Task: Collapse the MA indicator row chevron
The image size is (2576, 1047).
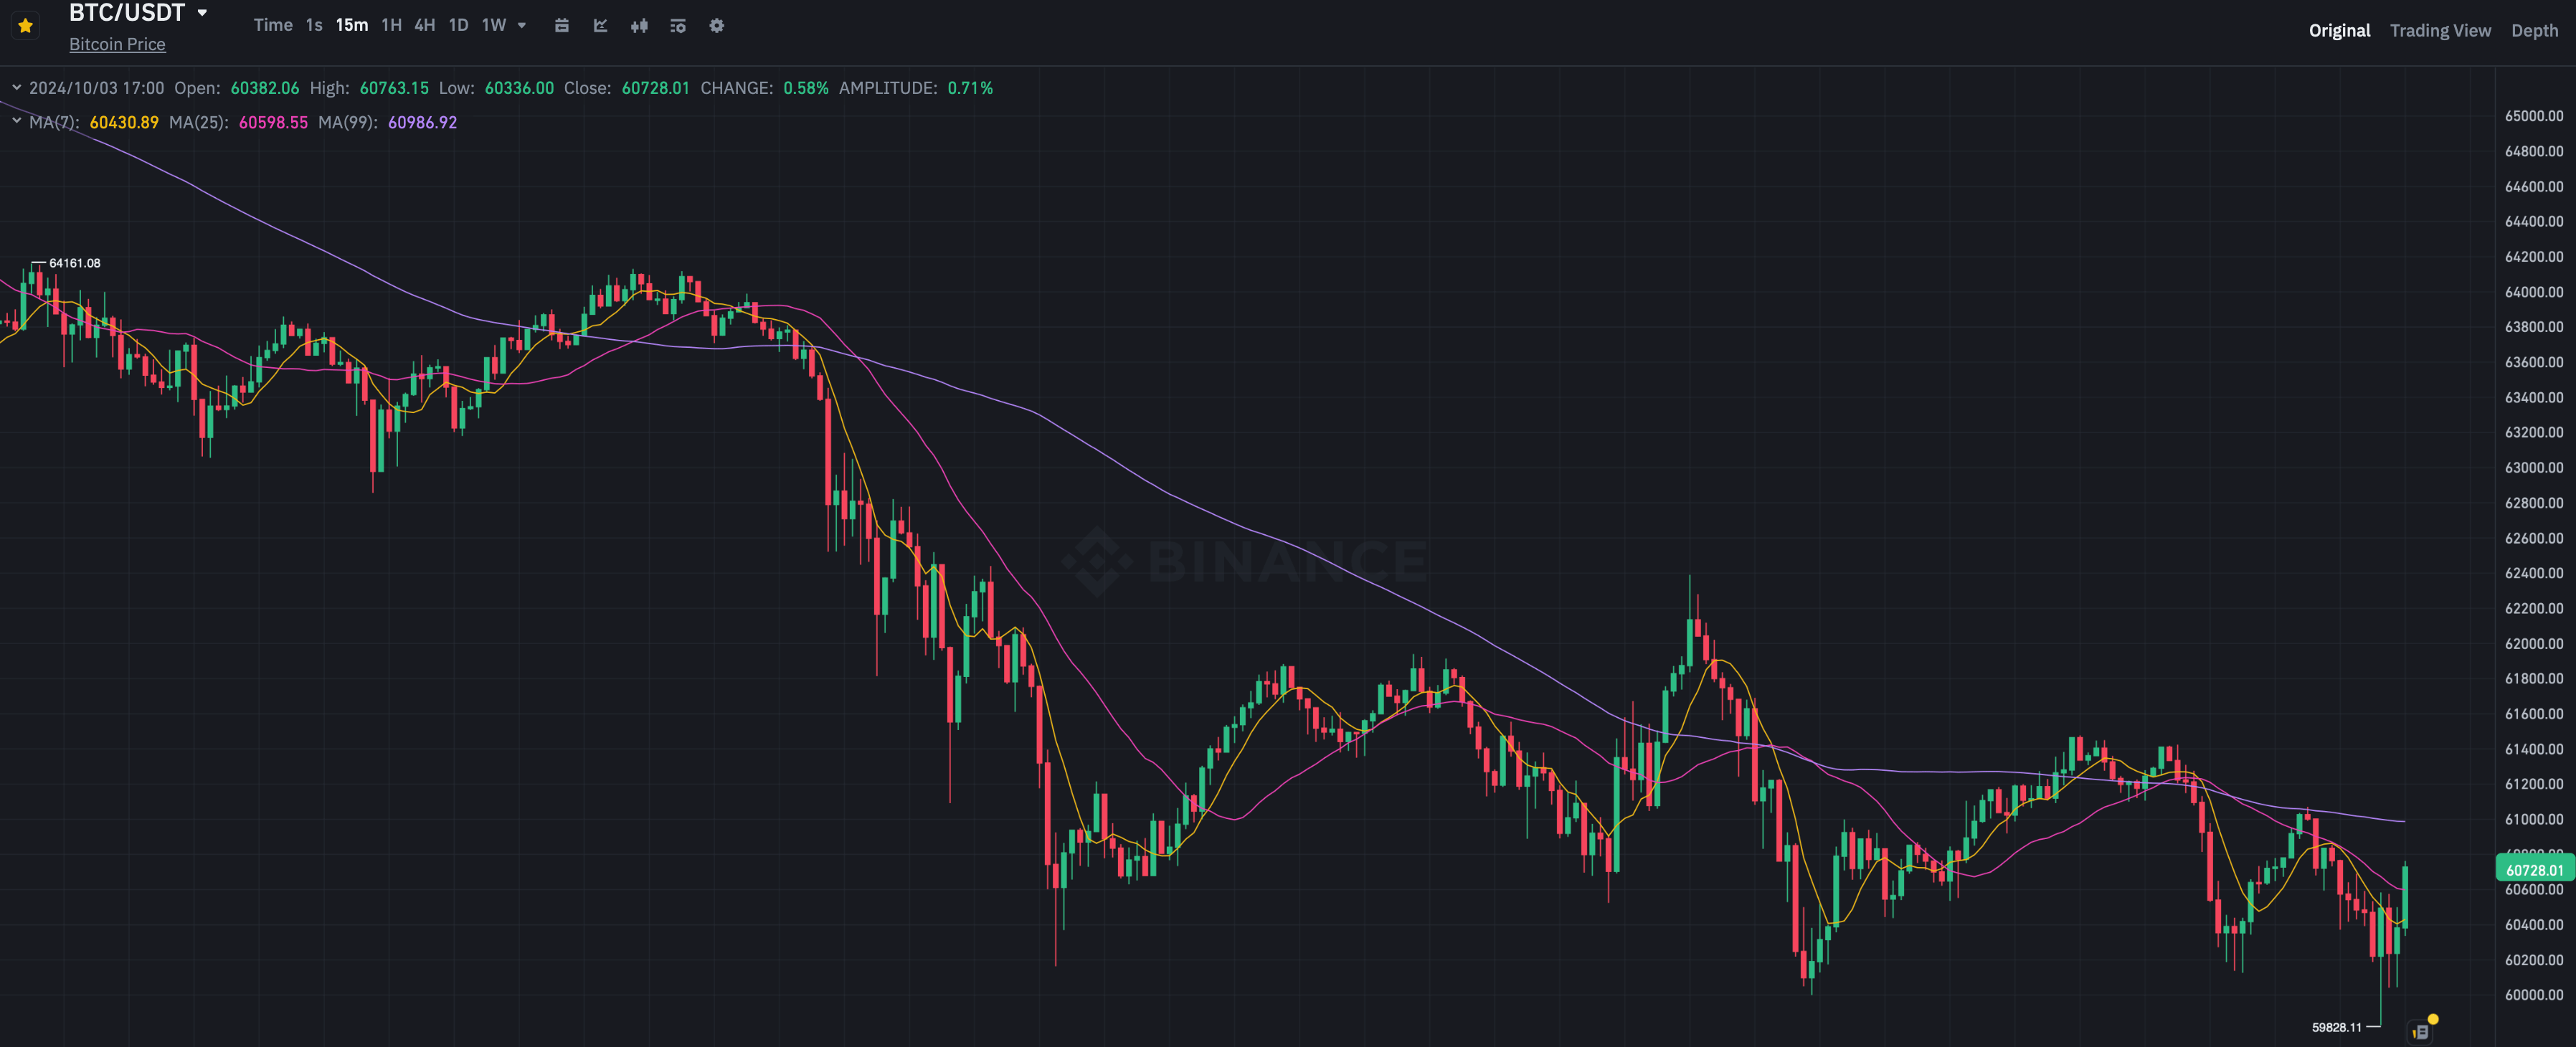Action: (17, 121)
